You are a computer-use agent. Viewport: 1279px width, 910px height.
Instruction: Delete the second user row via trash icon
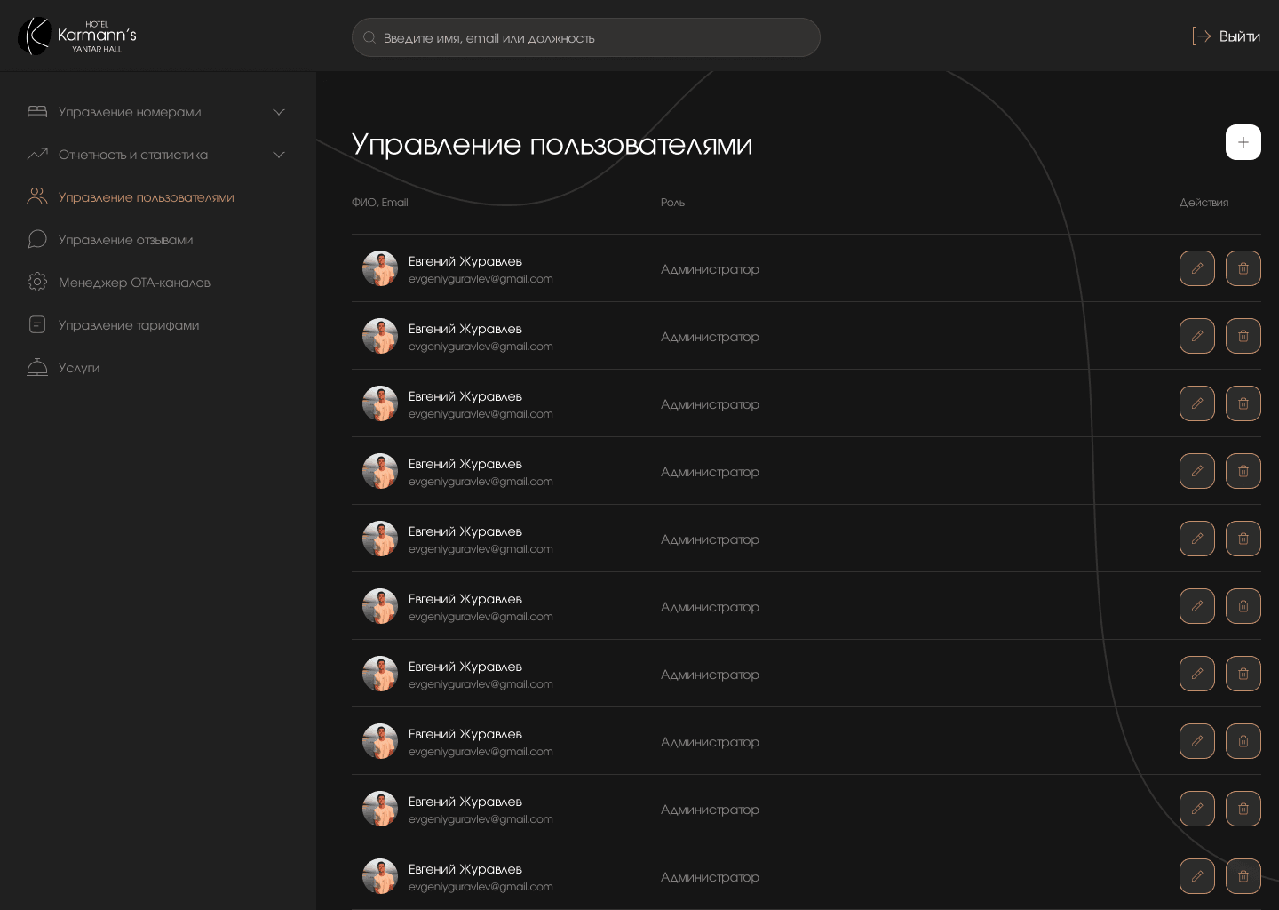tap(1243, 336)
